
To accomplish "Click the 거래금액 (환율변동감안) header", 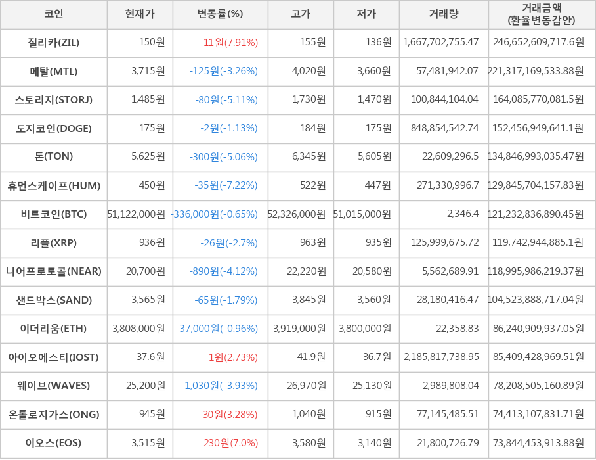I will coord(542,14).
